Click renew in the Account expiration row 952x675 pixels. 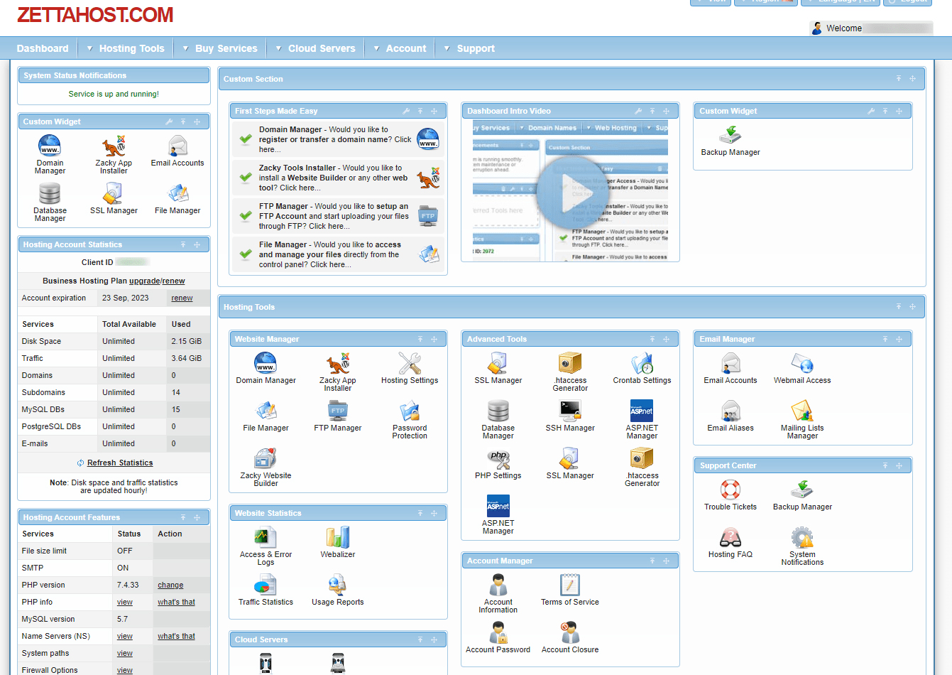(x=182, y=298)
